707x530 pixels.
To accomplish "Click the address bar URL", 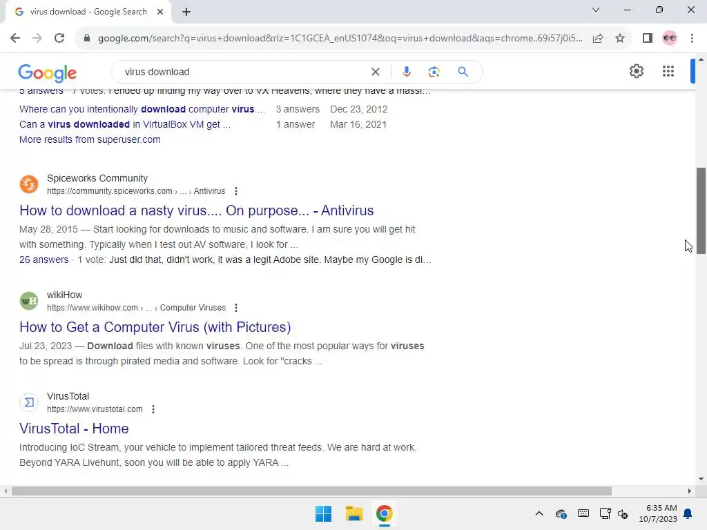I will point(340,39).
